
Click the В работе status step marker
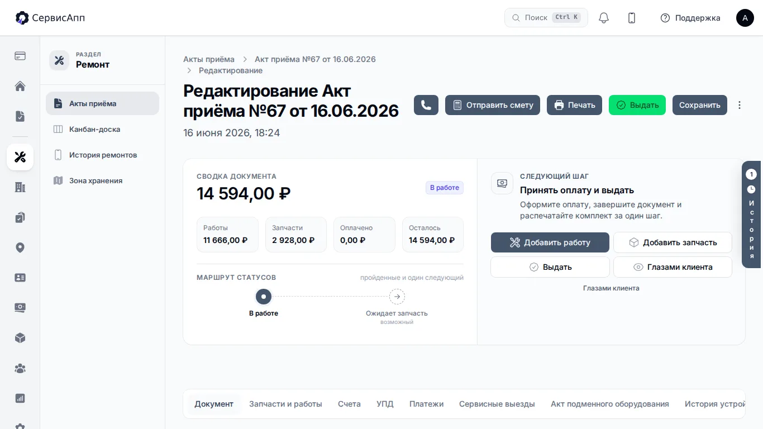point(263,297)
